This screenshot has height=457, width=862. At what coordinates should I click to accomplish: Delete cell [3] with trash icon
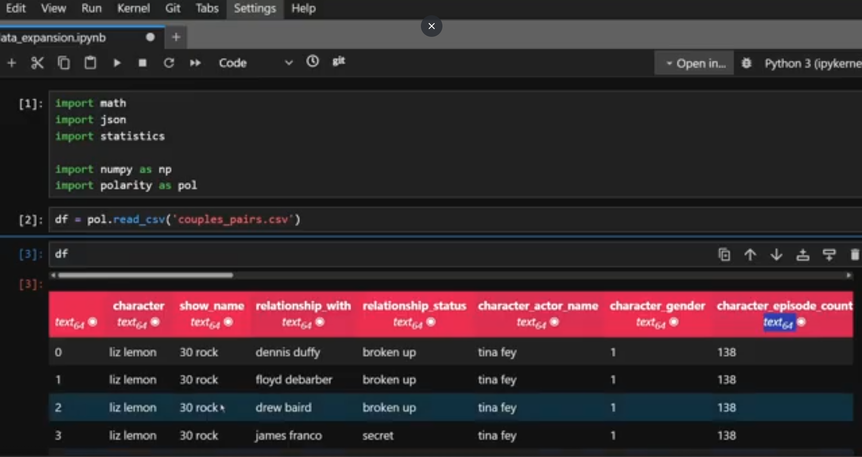click(x=855, y=255)
